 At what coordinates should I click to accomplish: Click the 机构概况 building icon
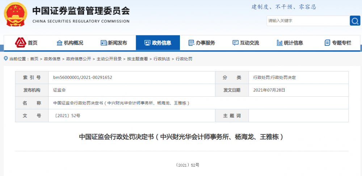60,43
